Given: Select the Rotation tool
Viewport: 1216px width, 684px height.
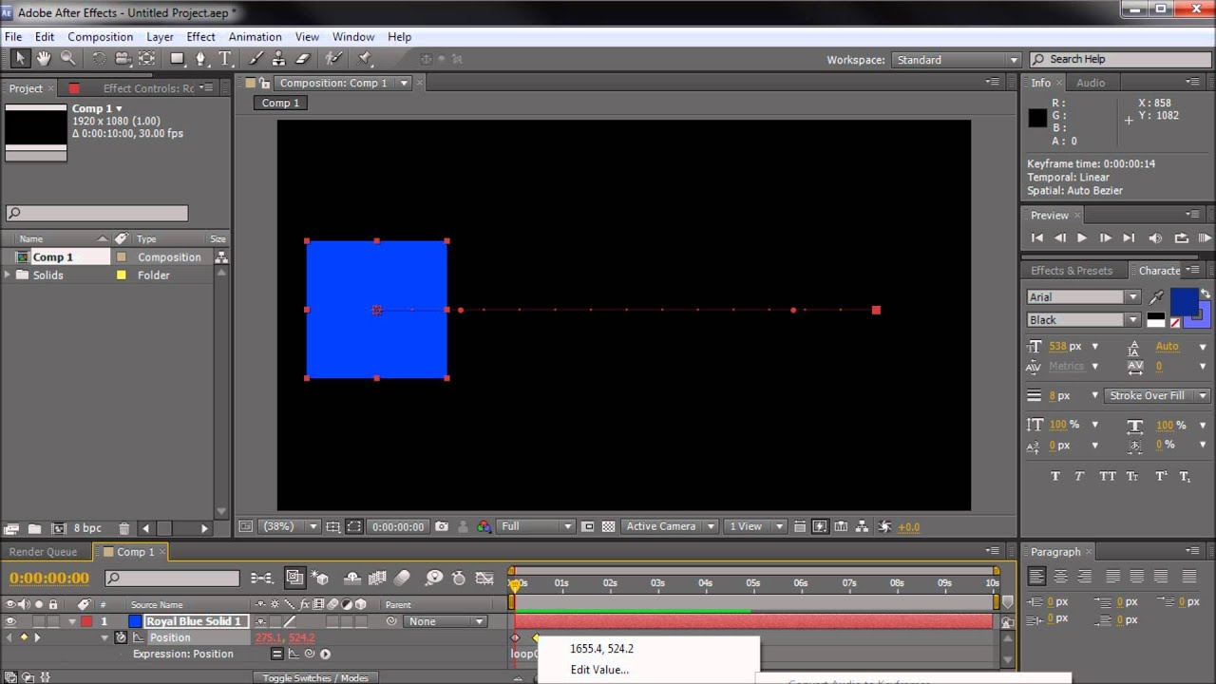Looking at the screenshot, I should [99, 59].
